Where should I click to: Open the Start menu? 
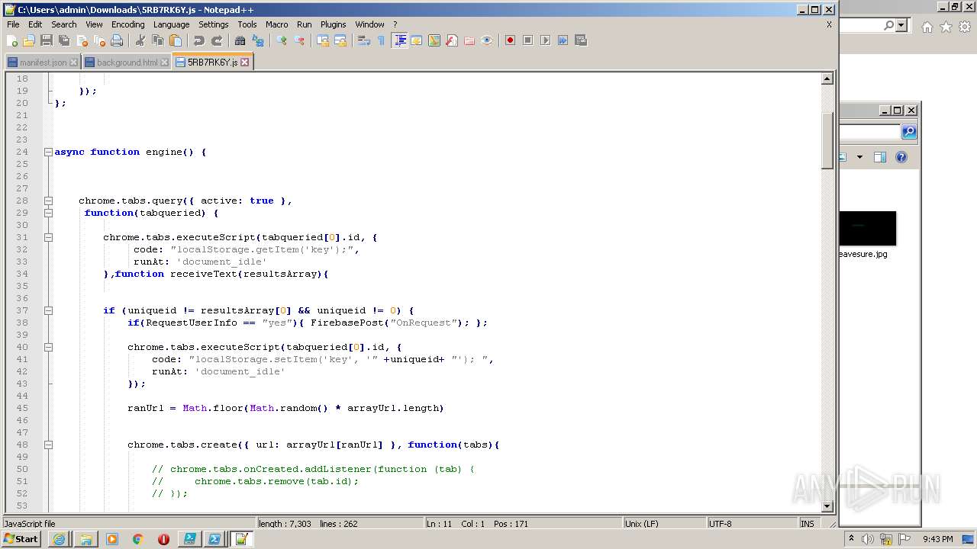pos(21,539)
